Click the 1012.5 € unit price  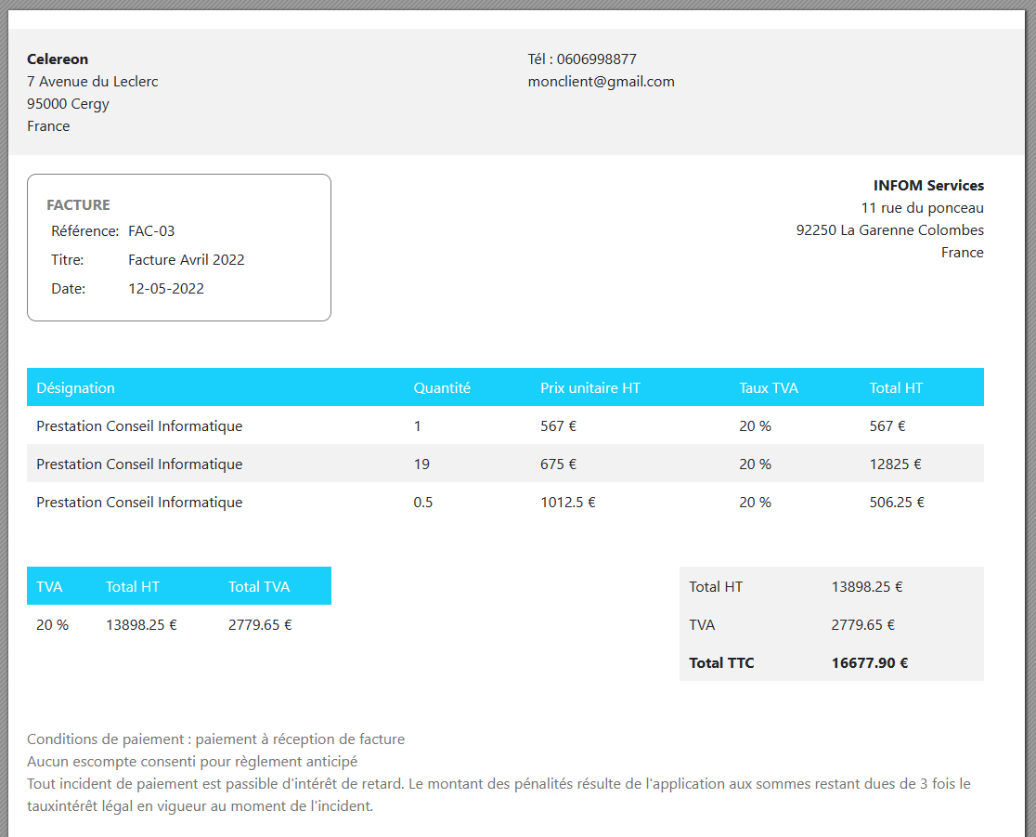click(x=567, y=503)
